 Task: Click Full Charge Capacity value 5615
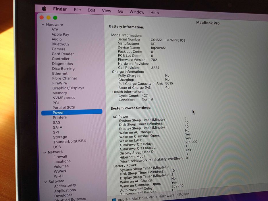(169, 83)
